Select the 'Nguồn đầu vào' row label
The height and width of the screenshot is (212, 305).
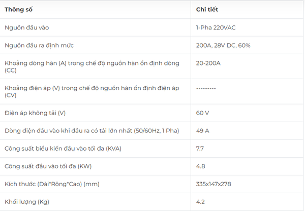tap(26, 27)
